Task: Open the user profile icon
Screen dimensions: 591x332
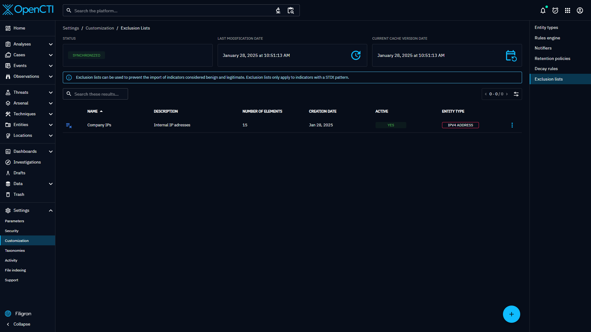Action: (x=580, y=11)
